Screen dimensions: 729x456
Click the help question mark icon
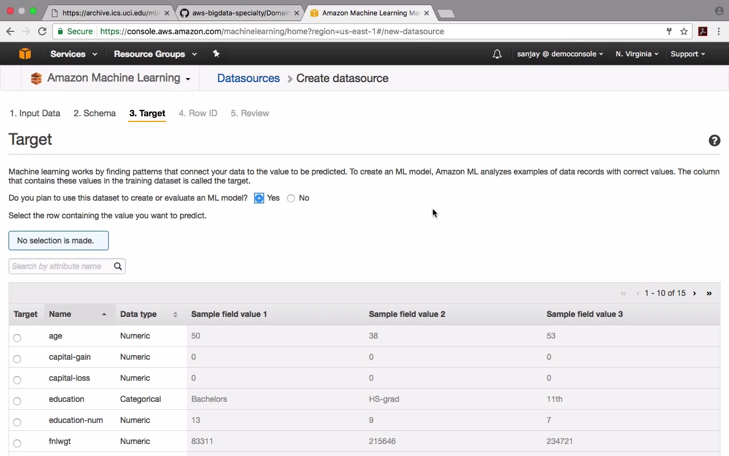pyautogui.click(x=714, y=141)
